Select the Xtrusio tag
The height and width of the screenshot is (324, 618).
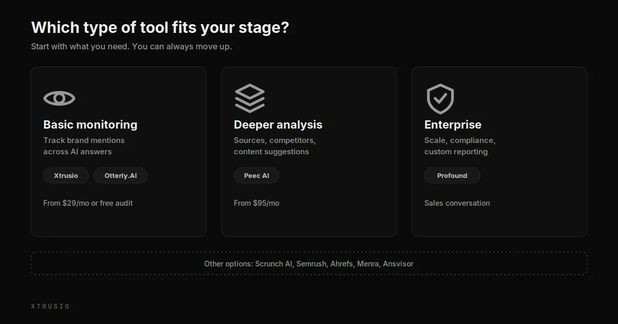(x=66, y=175)
